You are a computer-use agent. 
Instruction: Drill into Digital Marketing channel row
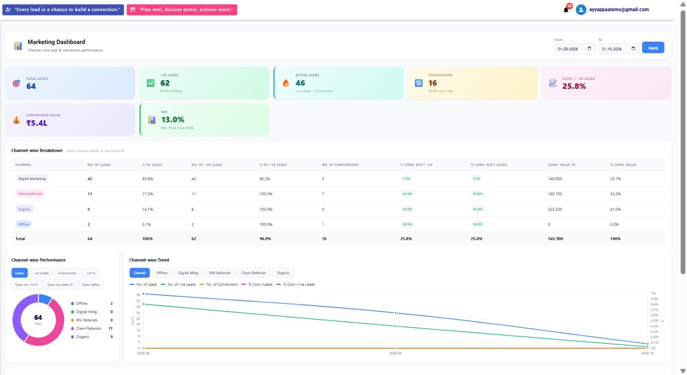pos(338,178)
